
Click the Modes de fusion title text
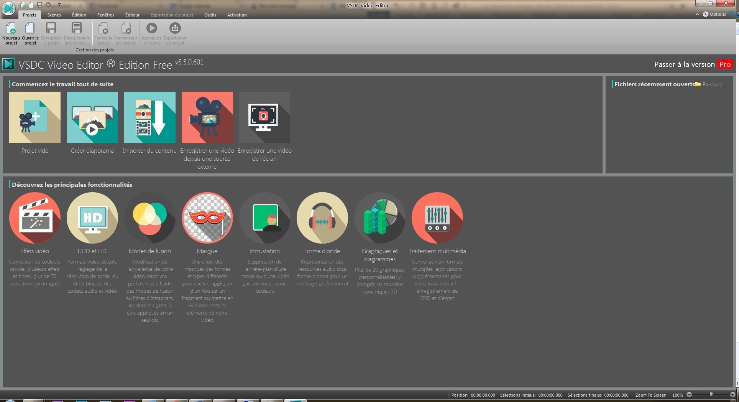pos(150,251)
